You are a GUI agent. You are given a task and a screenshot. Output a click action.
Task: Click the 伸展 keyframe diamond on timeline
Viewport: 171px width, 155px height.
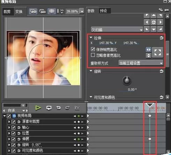point(150,139)
